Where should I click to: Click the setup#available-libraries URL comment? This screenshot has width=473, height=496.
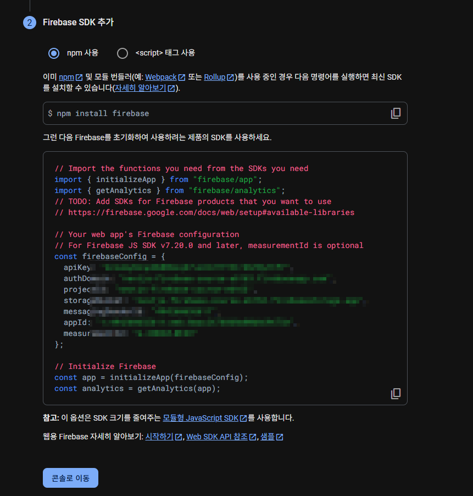204,212
